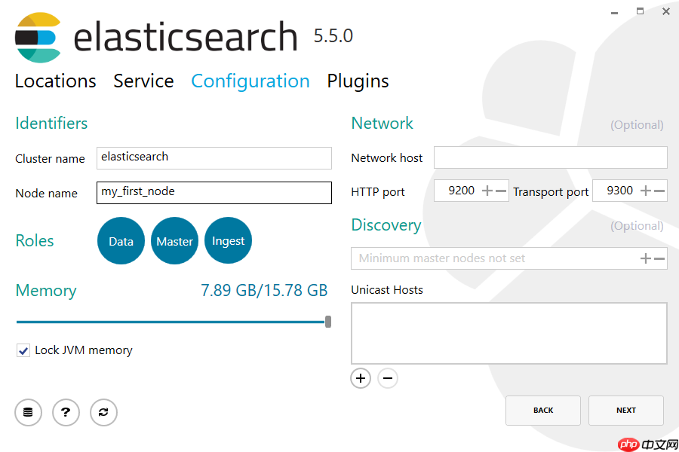Switch to the Service tab
This screenshot has width=679, height=452.
pyautogui.click(x=143, y=81)
